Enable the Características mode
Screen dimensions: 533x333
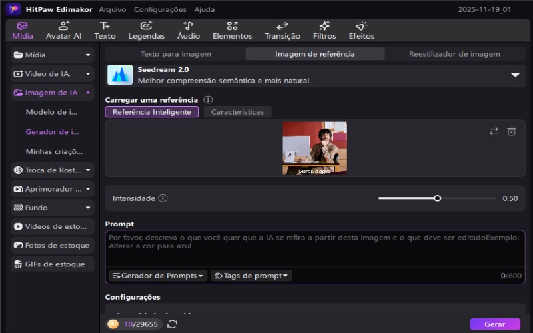(x=237, y=112)
